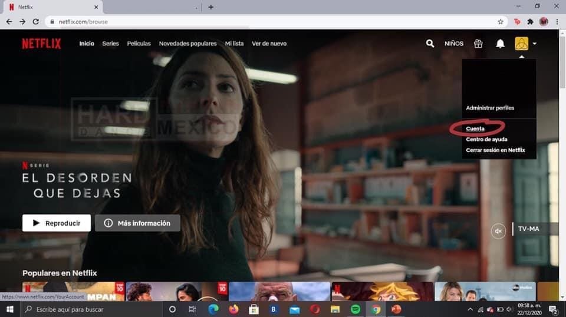
Task: Open a new browser tab
Action: [211, 7]
